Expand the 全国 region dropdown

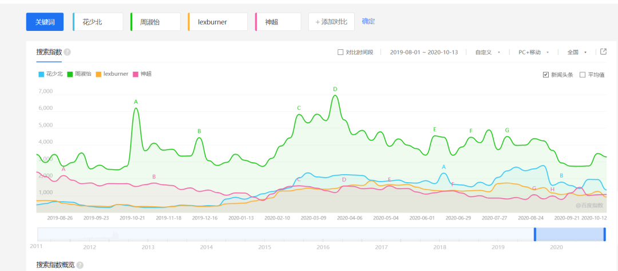pyautogui.click(x=577, y=52)
